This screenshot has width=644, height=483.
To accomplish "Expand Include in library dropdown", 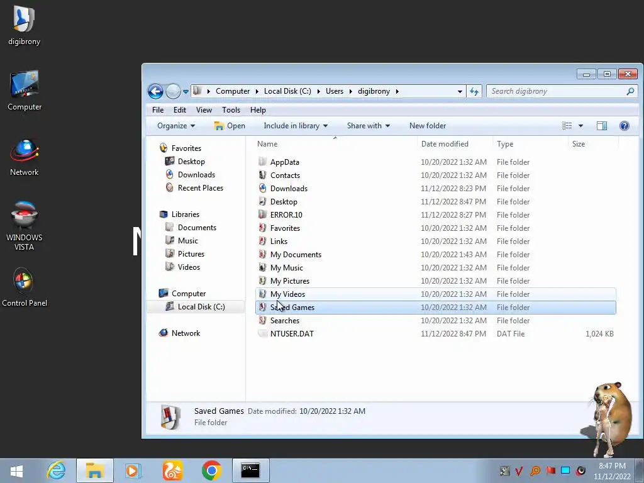I will (296, 126).
